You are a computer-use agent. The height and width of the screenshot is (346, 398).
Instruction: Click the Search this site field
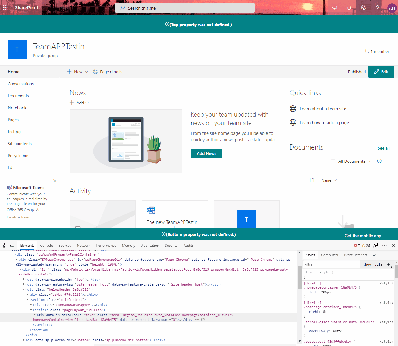[x=185, y=8]
